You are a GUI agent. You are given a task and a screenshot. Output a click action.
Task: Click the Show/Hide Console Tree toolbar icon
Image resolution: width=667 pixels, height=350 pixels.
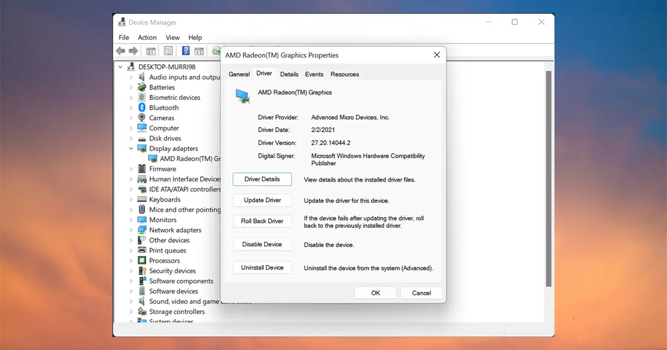click(x=151, y=51)
